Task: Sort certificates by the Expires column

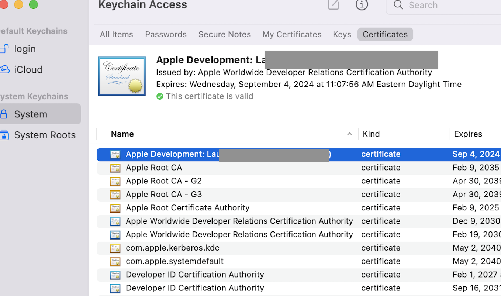Action: point(468,134)
